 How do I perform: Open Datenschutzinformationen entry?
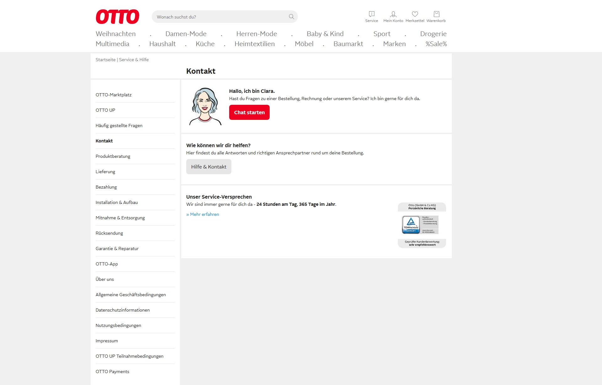tap(135, 310)
